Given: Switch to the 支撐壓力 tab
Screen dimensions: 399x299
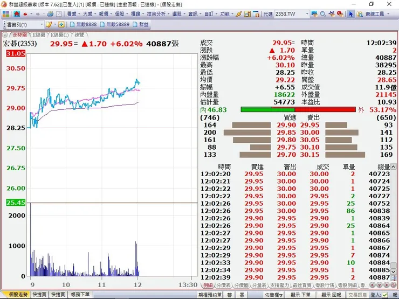Looking at the screenshot, I should tap(280, 286).
